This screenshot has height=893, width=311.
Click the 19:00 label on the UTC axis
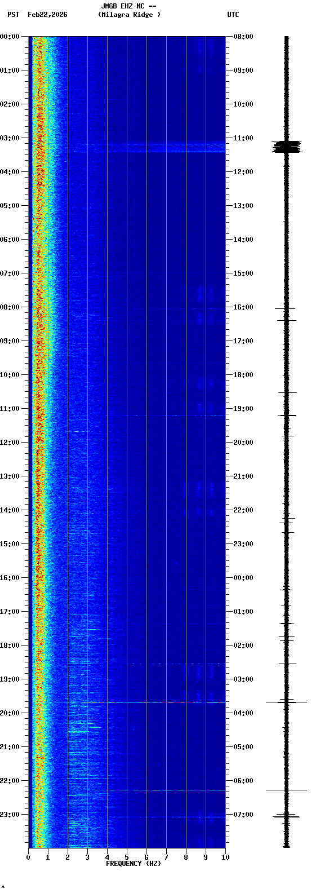pyautogui.click(x=243, y=409)
